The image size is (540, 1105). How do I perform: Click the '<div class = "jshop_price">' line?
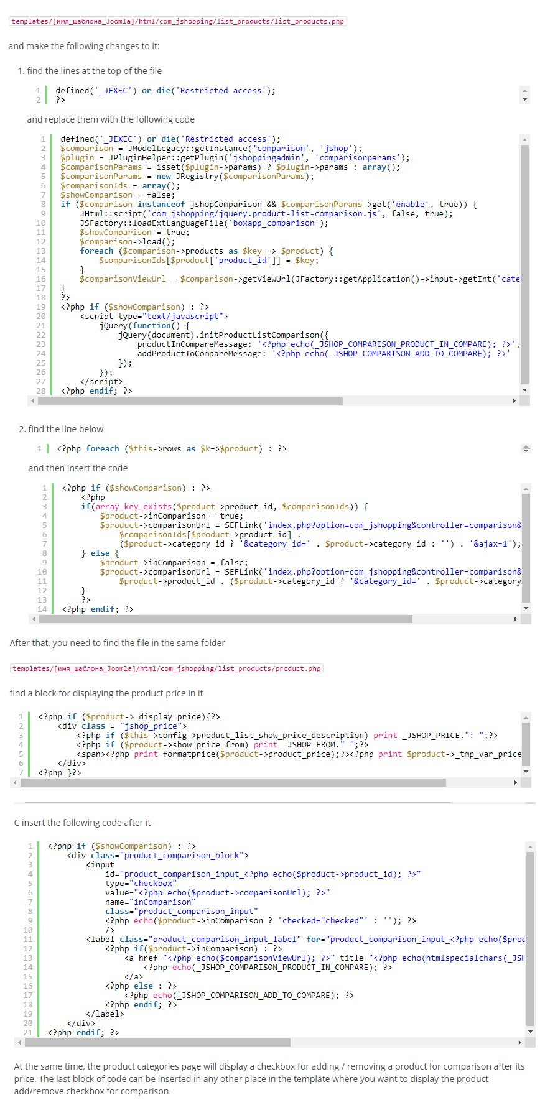coord(123,726)
